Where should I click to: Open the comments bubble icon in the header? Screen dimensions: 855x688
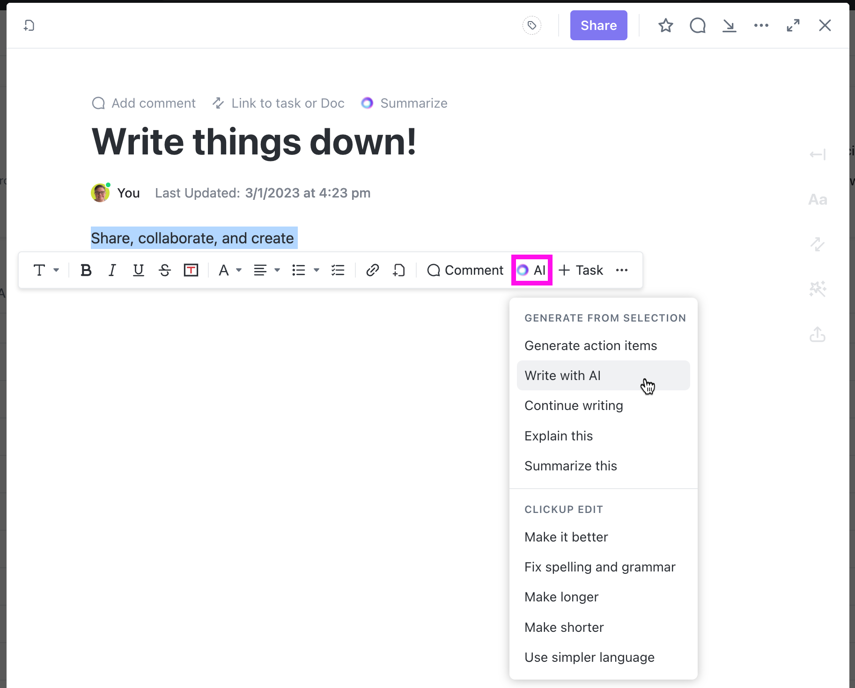point(697,25)
